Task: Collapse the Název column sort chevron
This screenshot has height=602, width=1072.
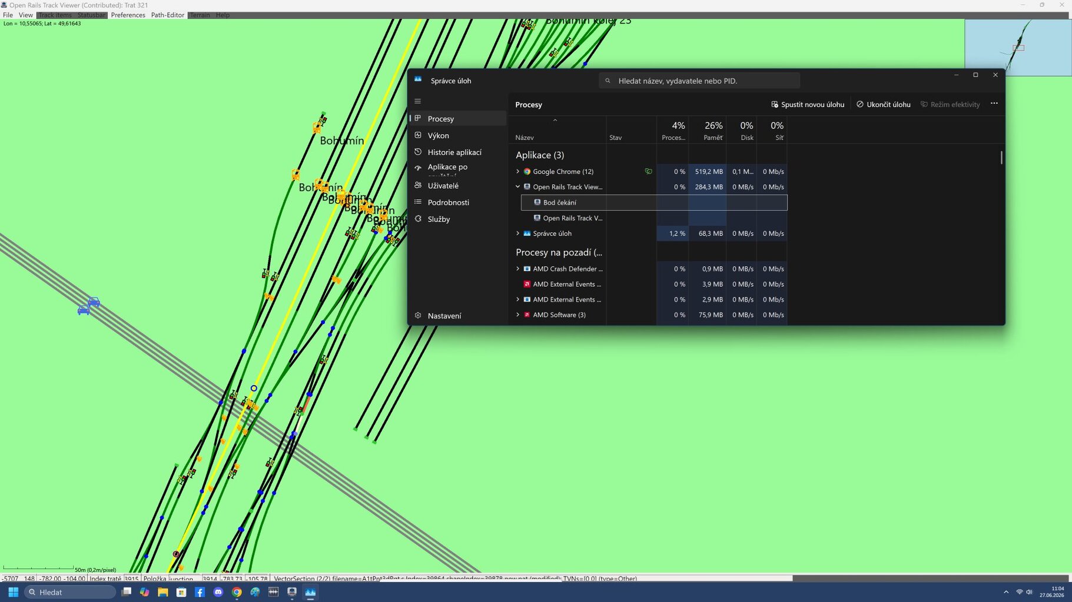Action: click(555, 121)
